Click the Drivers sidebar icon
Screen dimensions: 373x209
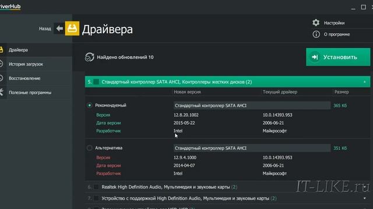pos(1,50)
